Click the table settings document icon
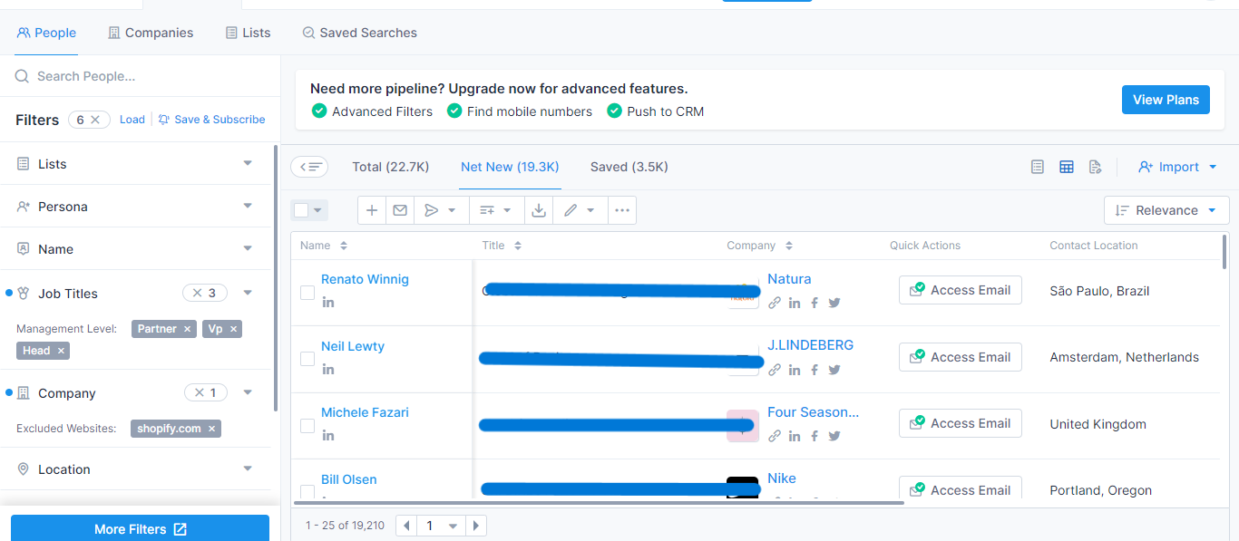1239x541 pixels. [x=1095, y=167]
